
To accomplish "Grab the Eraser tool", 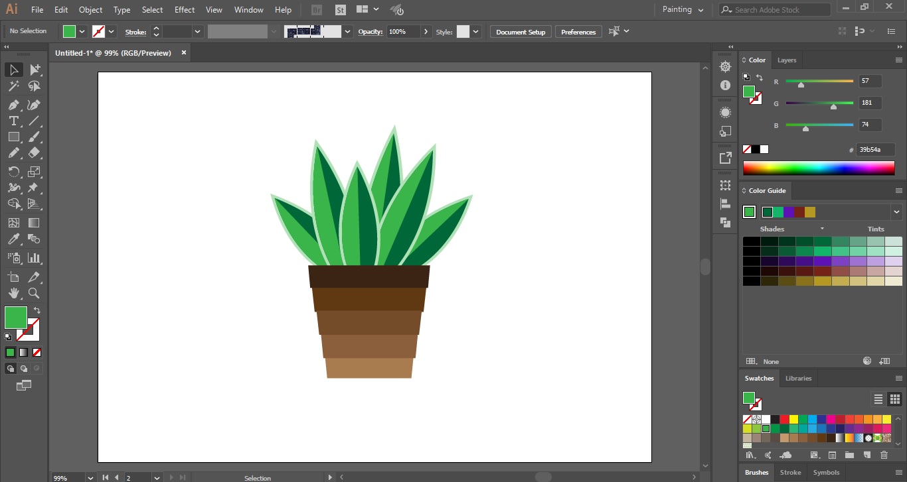I will (x=33, y=153).
